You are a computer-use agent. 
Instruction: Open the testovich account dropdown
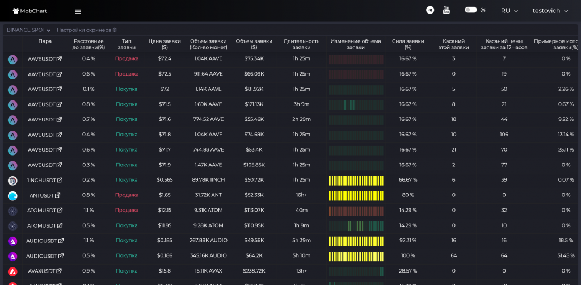550,11
